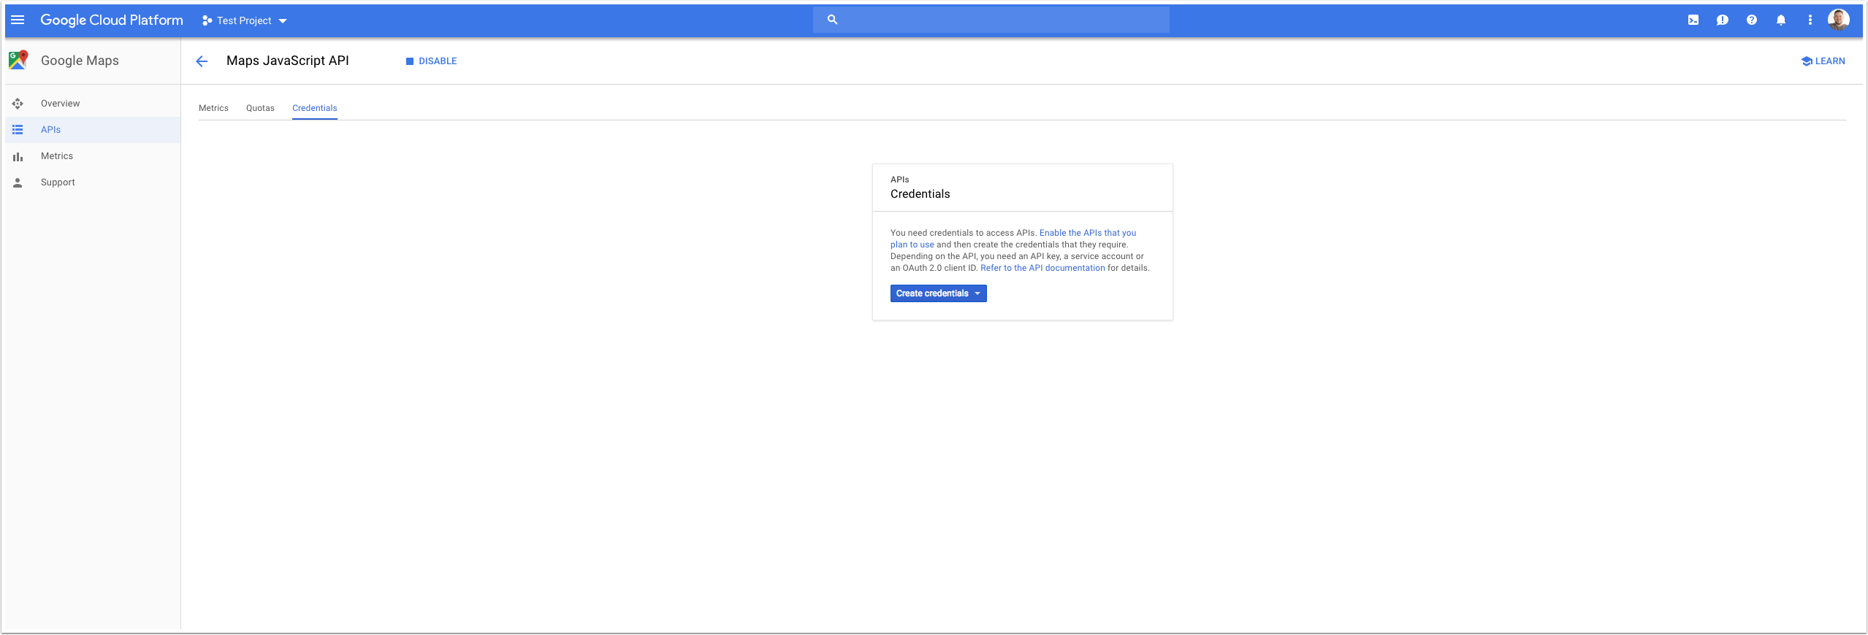Follow 'Enable the APIs that you plan to use' link
This screenshot has height=635, width=1868.
[1088, 233]
